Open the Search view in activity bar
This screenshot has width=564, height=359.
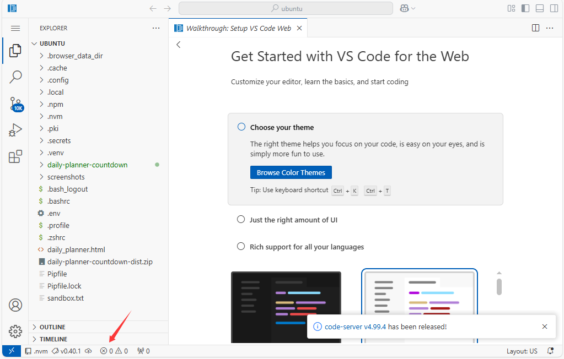(x=15, y=77)
